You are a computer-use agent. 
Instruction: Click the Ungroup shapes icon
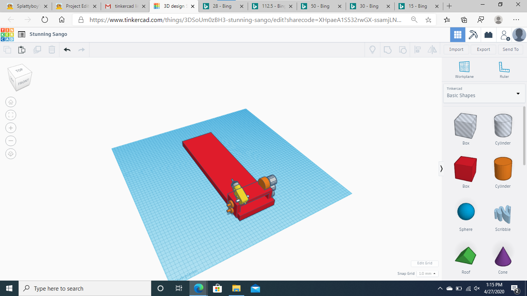[402, 50]
